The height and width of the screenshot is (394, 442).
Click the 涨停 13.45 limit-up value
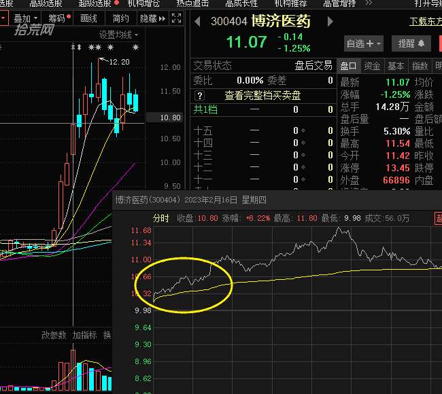[398, 168]
